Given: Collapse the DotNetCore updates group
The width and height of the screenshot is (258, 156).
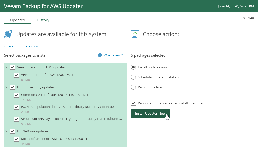Looking at the screenshot, I should [x=6, y=131].
